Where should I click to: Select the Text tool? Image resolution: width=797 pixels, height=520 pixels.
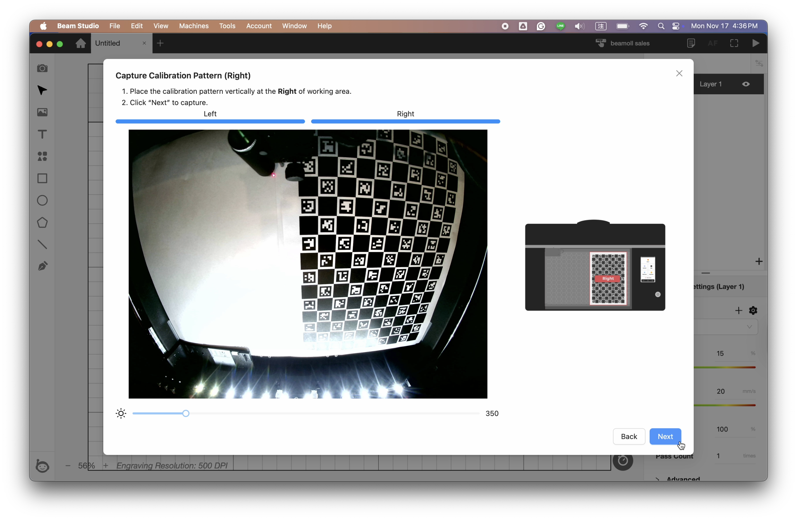[42, 135]
